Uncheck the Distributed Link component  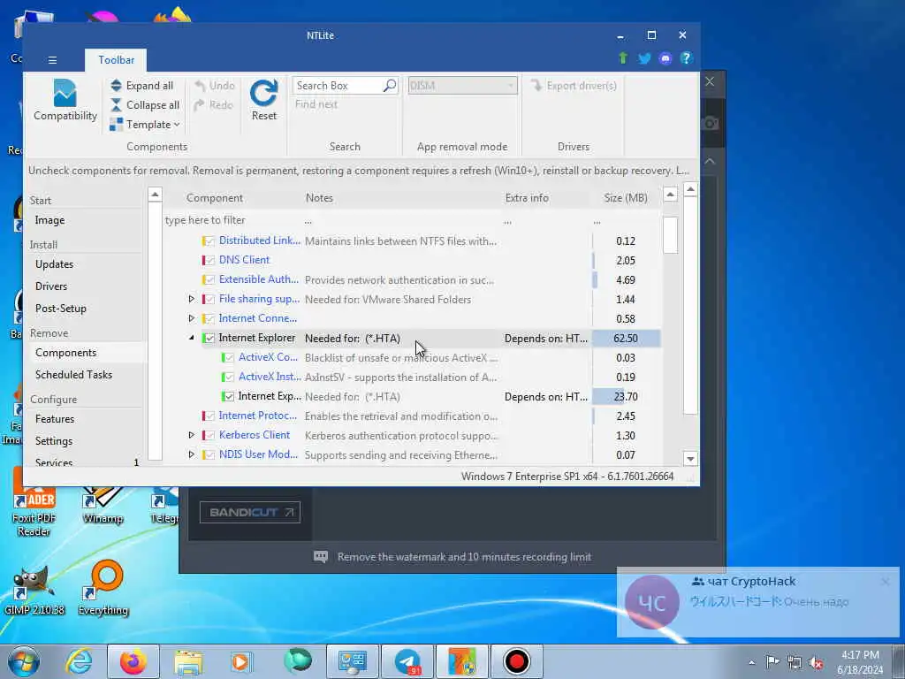click(x=209, y=241)
